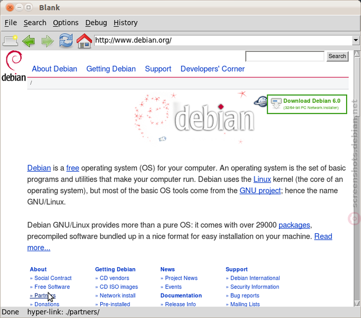
Task: Open the Pre-installed link
Action: tap(115, 304)
